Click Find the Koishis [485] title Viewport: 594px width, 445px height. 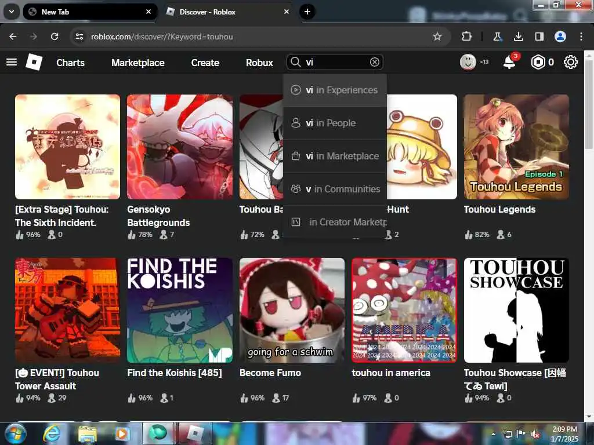(175, 373)
